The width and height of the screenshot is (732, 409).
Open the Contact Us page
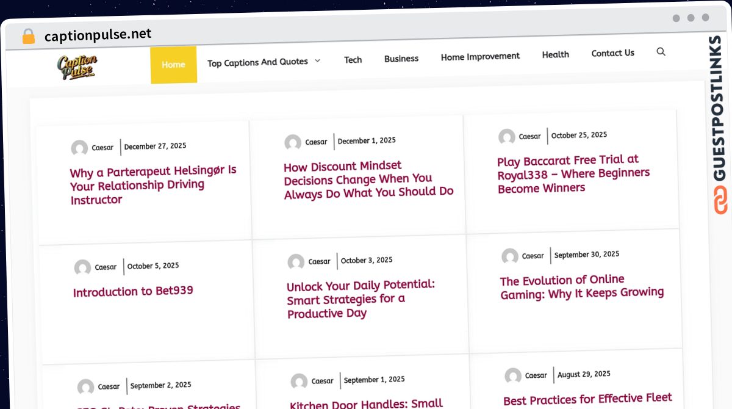point(612,53)
